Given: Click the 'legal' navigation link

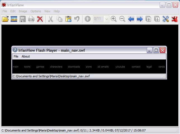Looking at the screenshot, I should 149,67.
